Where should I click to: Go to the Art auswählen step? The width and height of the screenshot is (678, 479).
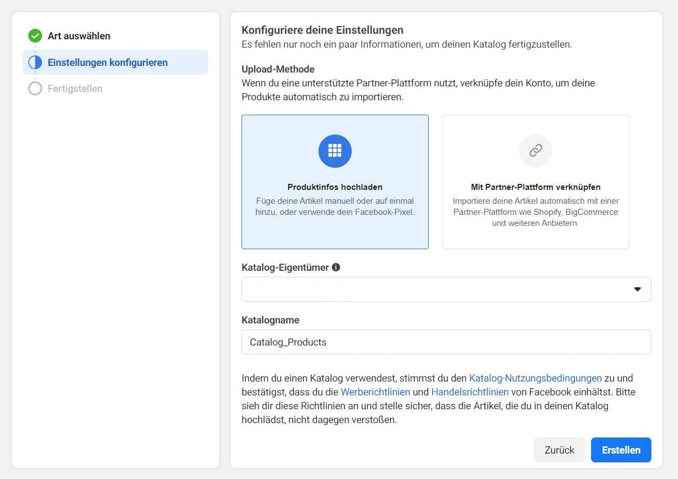(79, 36)
